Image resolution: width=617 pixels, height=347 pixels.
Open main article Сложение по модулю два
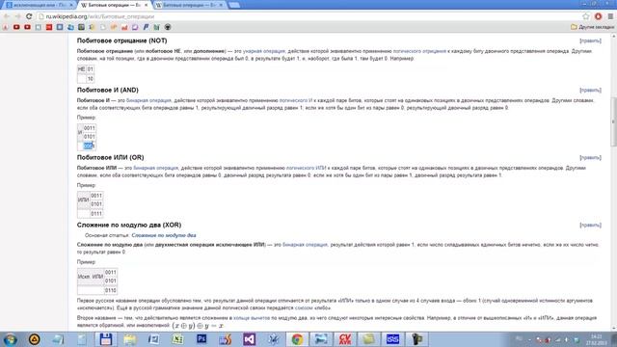pyautogui.click(x=164, y=235)
